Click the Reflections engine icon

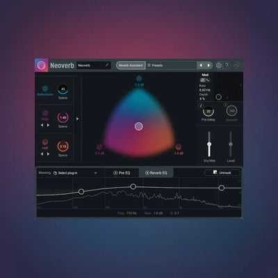point(45,88)
